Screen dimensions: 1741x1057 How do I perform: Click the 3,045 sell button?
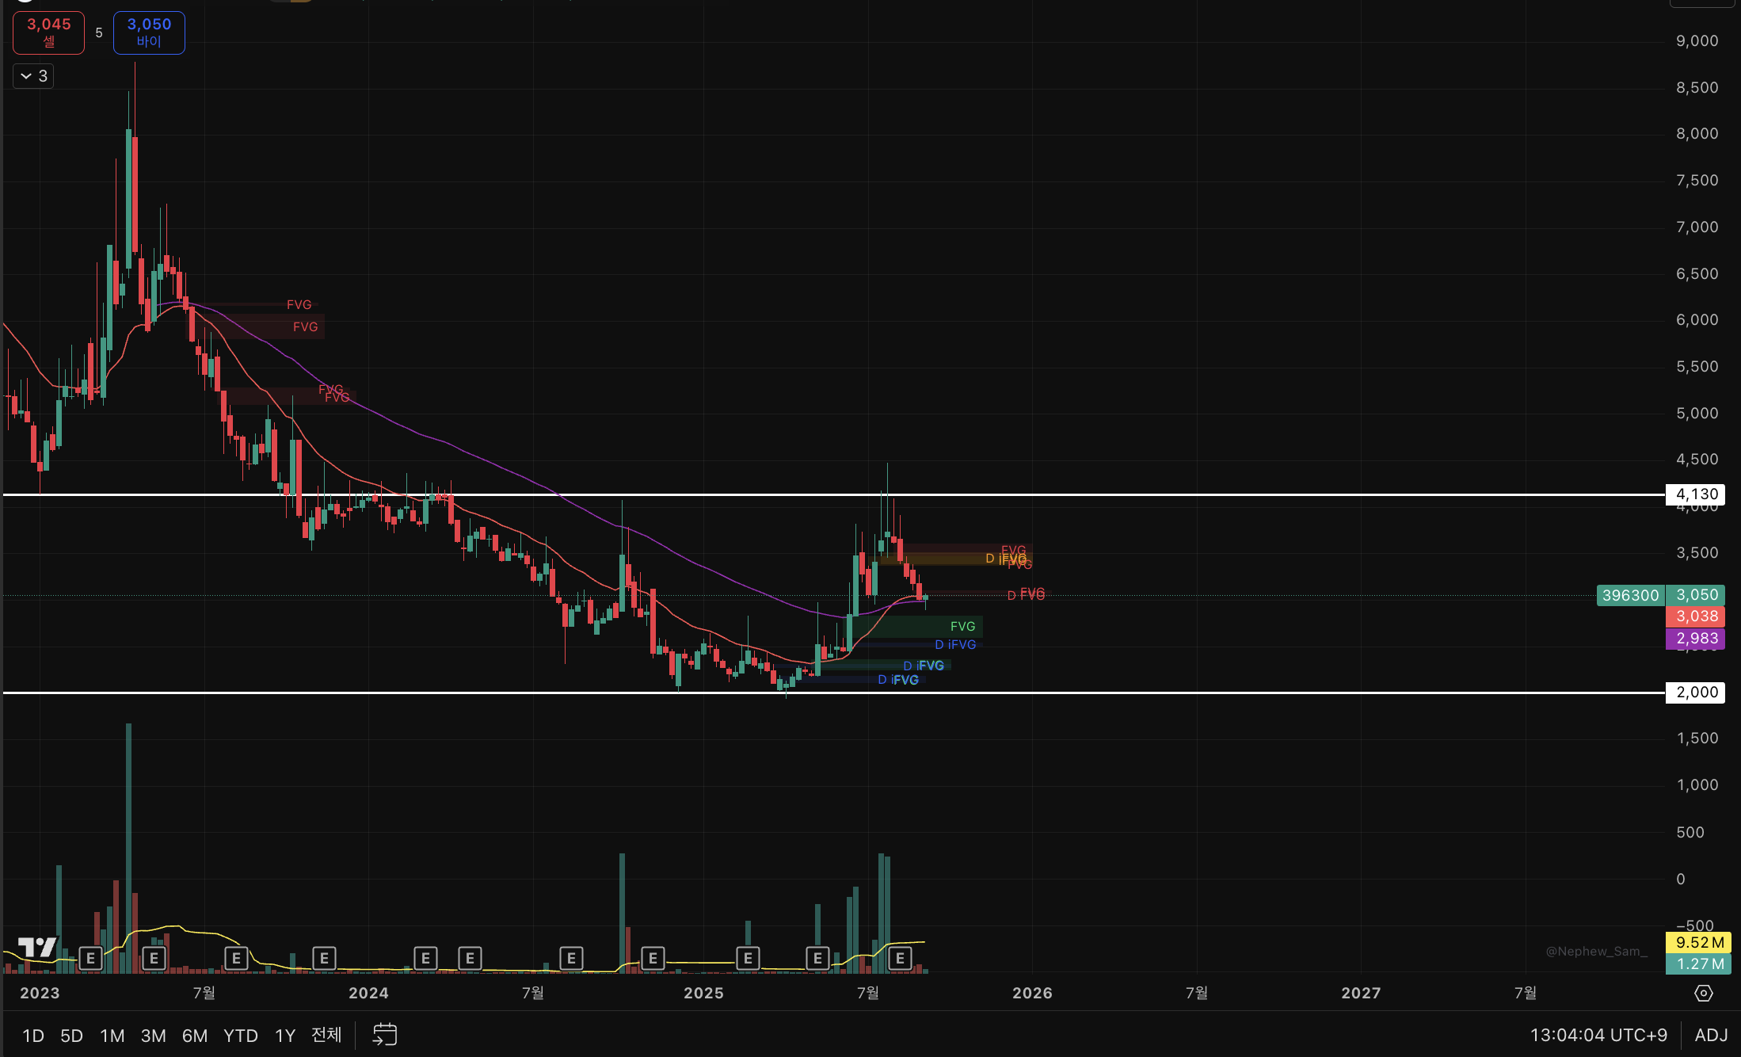(x=49, y=32)
